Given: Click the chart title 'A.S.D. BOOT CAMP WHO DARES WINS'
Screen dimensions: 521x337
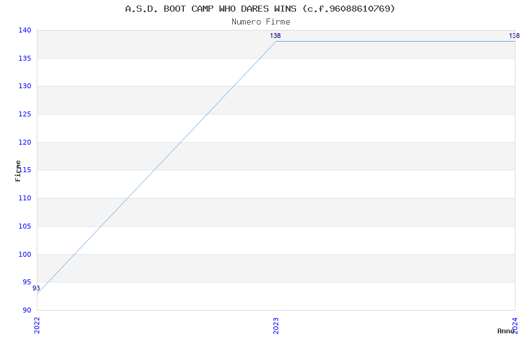Looking at the screenshot, I should pyautogui.click(x=211, y=9).
